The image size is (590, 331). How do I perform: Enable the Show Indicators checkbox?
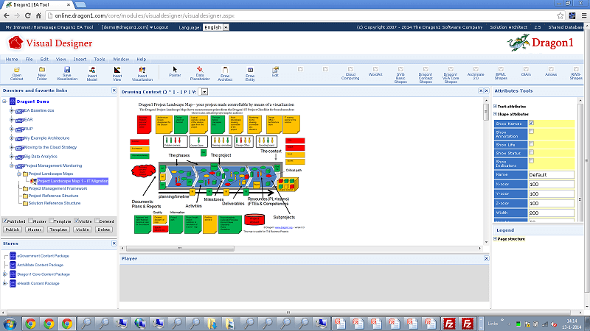(x=531, y=160)
